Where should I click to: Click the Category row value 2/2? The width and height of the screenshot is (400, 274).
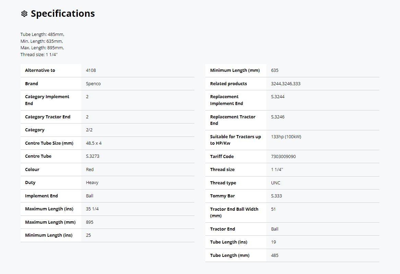pos(89,130)
